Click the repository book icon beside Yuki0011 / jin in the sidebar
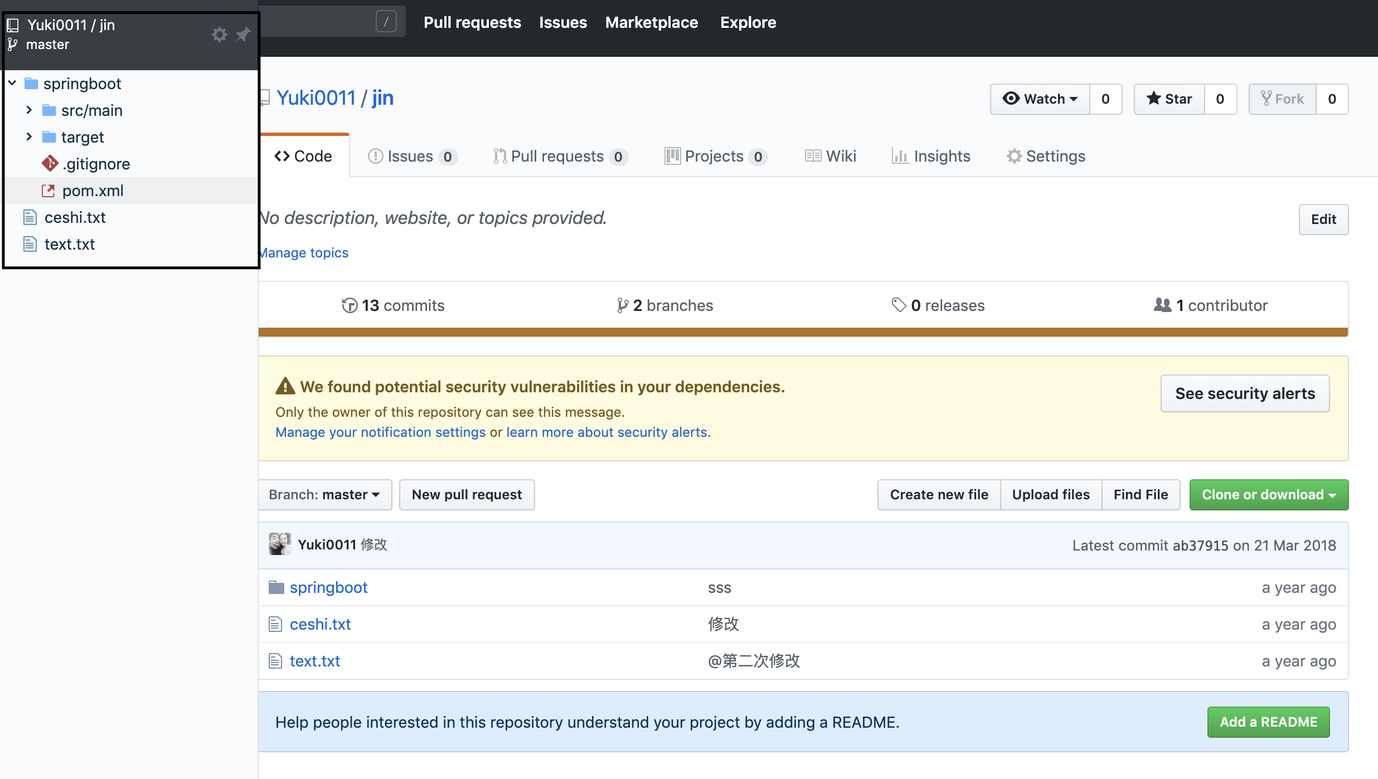Viewport: 1378px width, 779px height. pos(13,25)
